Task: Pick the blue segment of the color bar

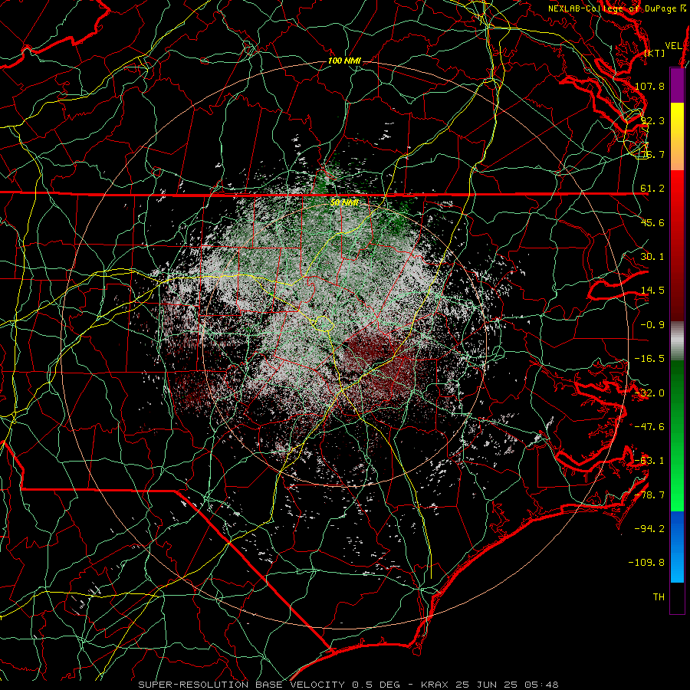Action: point(677,547)
